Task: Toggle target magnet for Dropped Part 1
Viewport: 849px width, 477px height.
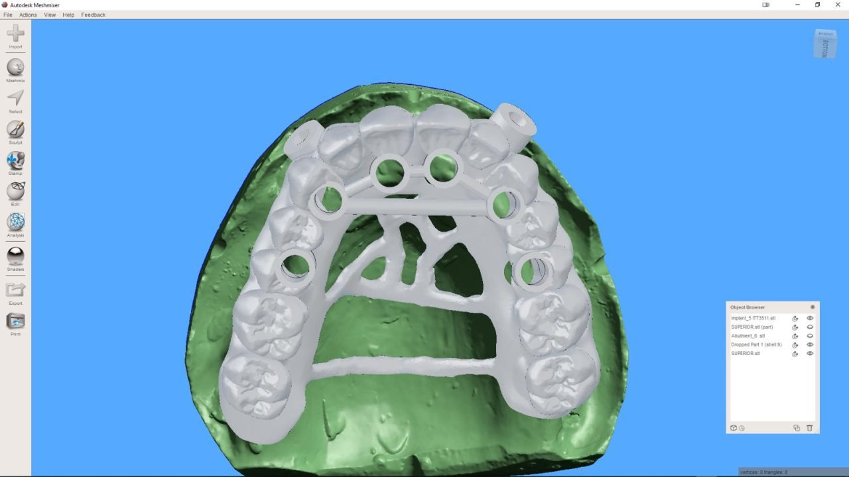Action: click(795, 344)
